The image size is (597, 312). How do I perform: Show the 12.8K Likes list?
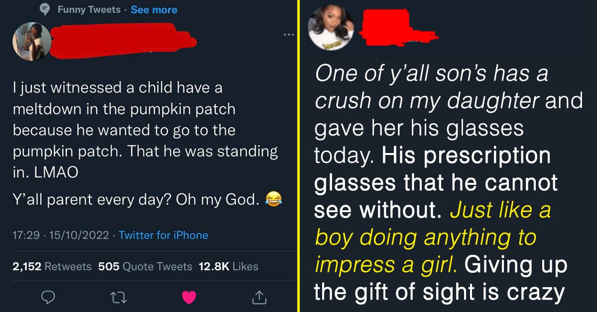[228, 266]
